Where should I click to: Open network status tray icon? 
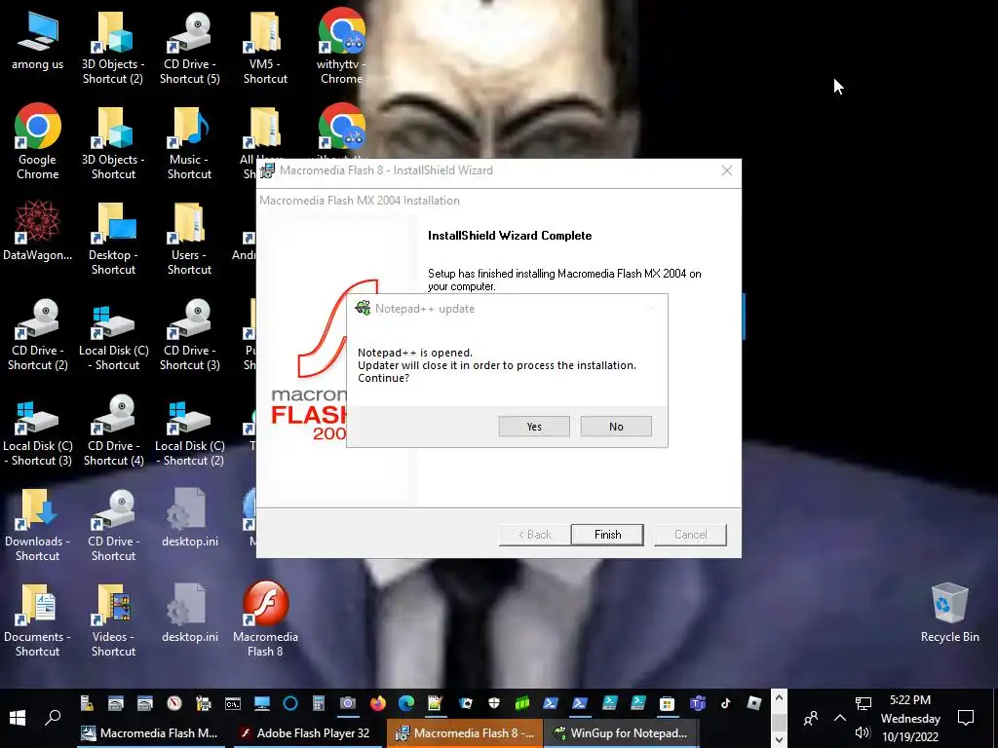coord(864,703)
